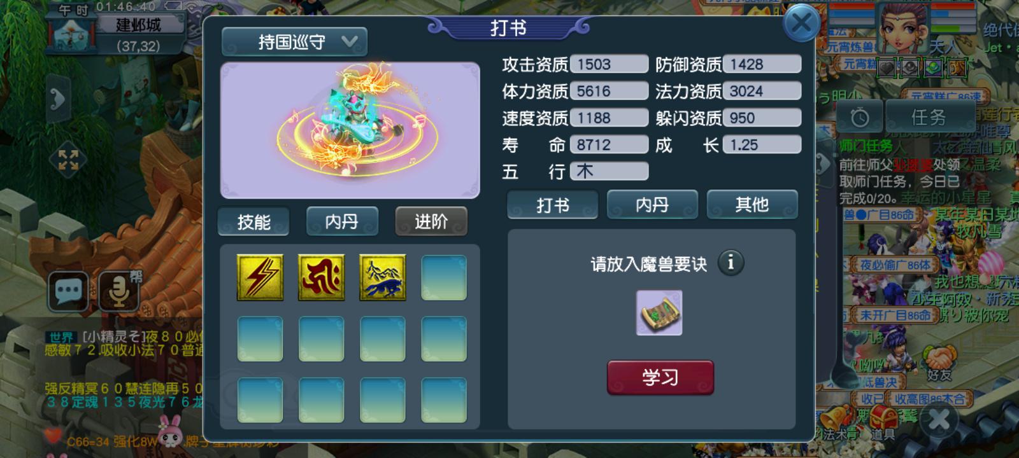Switch to the left 内丹 tab
The height and width of the screenshot is (458, 1019).
pyautogui.click(x=342, y=221)
